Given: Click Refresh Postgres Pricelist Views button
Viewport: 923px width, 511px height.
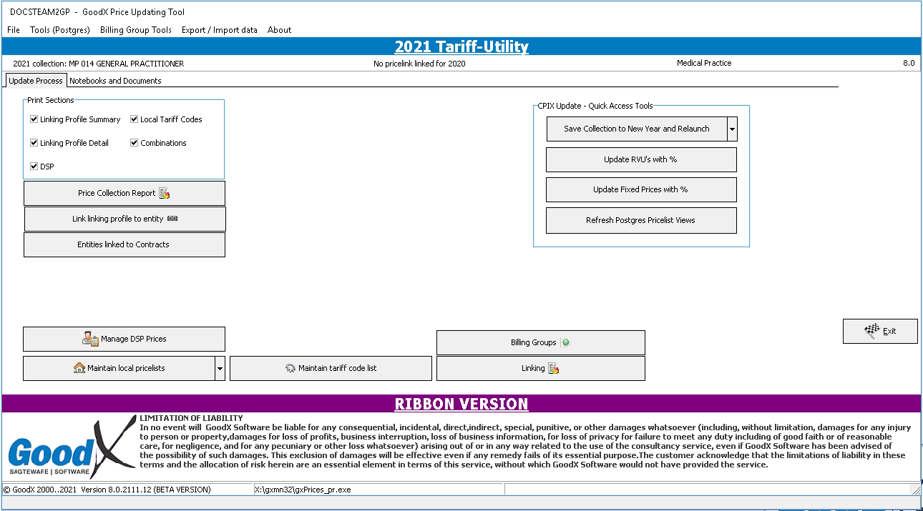Looking at the screenshot, I should pyautogui.click(x=641, y=220).
